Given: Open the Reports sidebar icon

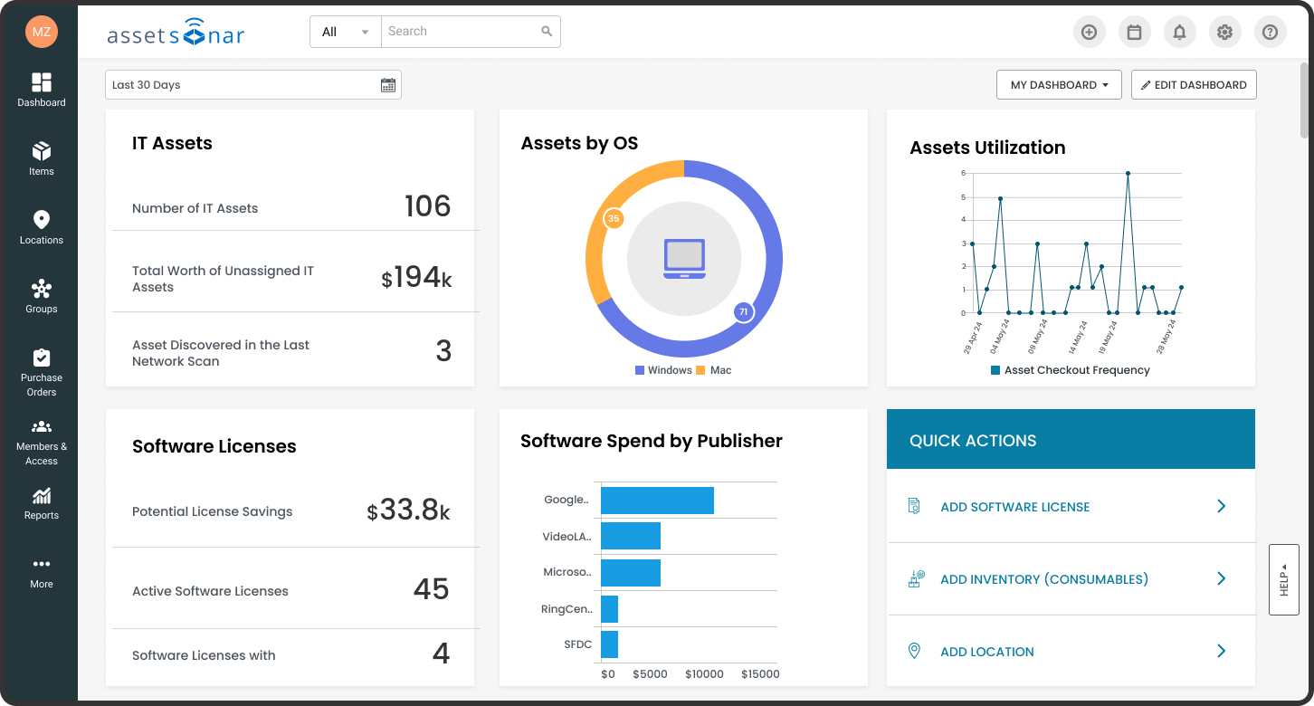Looking at the screenshot, I should [x=42, y=502].
